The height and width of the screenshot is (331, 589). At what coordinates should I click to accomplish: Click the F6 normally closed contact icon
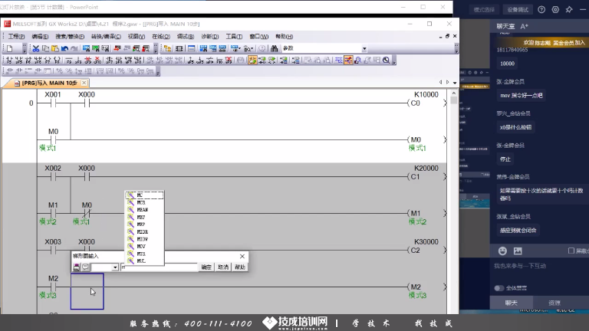tap(28, 60)
